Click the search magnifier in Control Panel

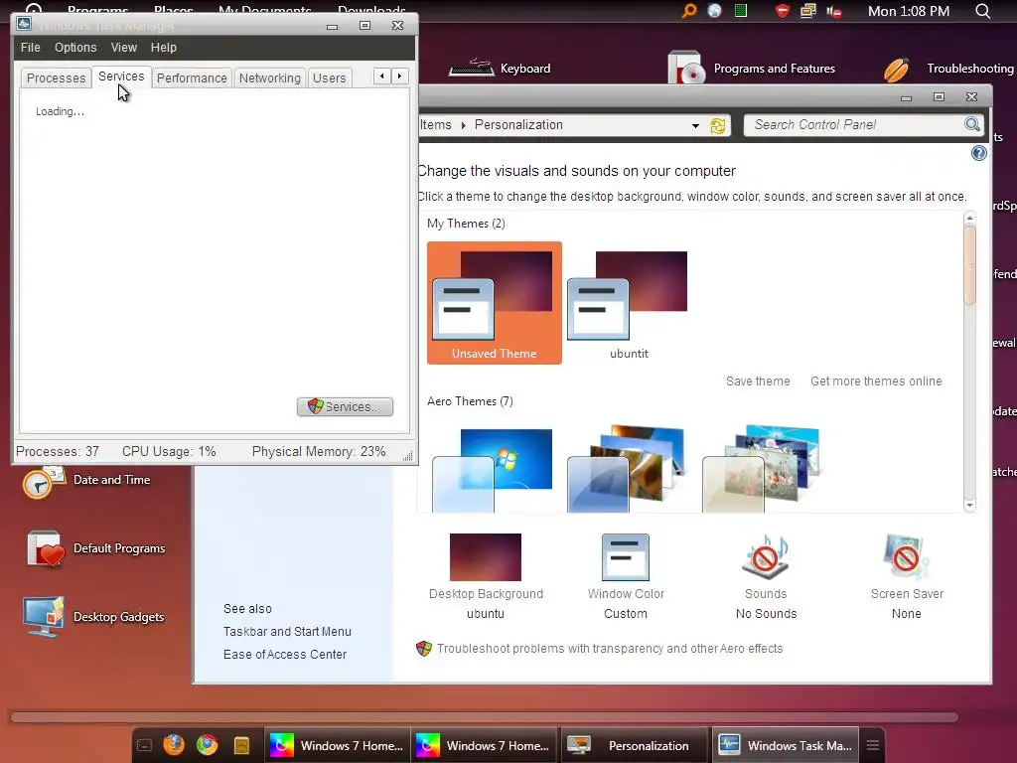click(972, 124)
